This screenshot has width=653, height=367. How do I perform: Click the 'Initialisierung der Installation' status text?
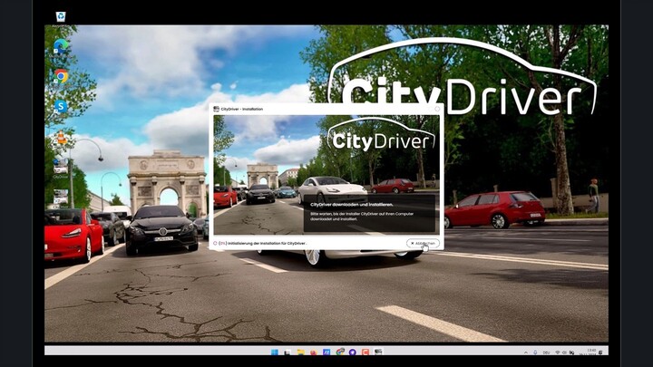click(268, 243)
